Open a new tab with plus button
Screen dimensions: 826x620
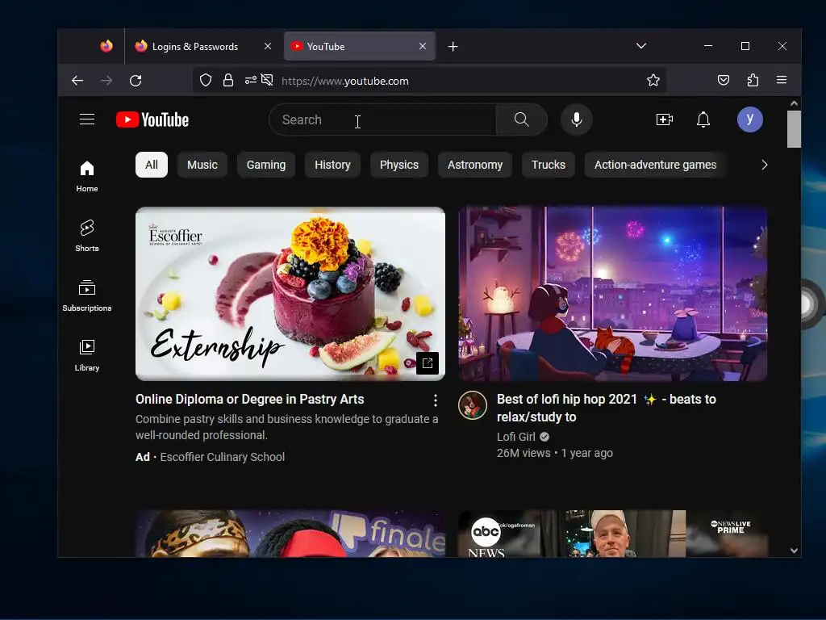tap(453, 46)
